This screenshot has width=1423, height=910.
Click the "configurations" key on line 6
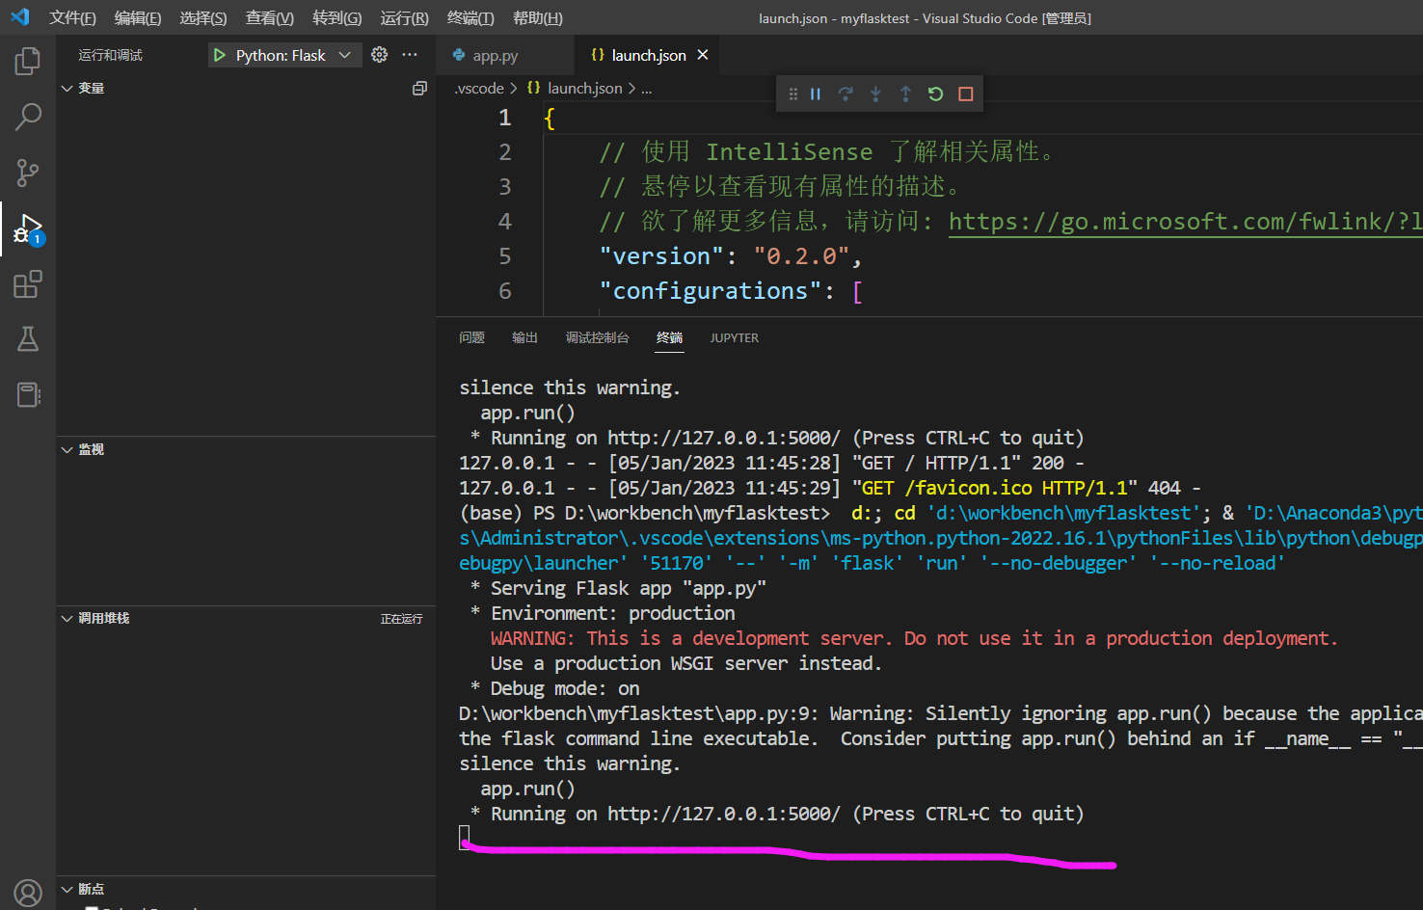point(711,291)
